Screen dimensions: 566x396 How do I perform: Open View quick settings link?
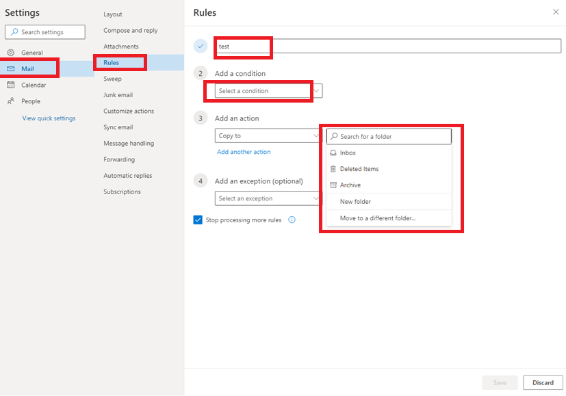pyautogui.click(x=49, y=118)
